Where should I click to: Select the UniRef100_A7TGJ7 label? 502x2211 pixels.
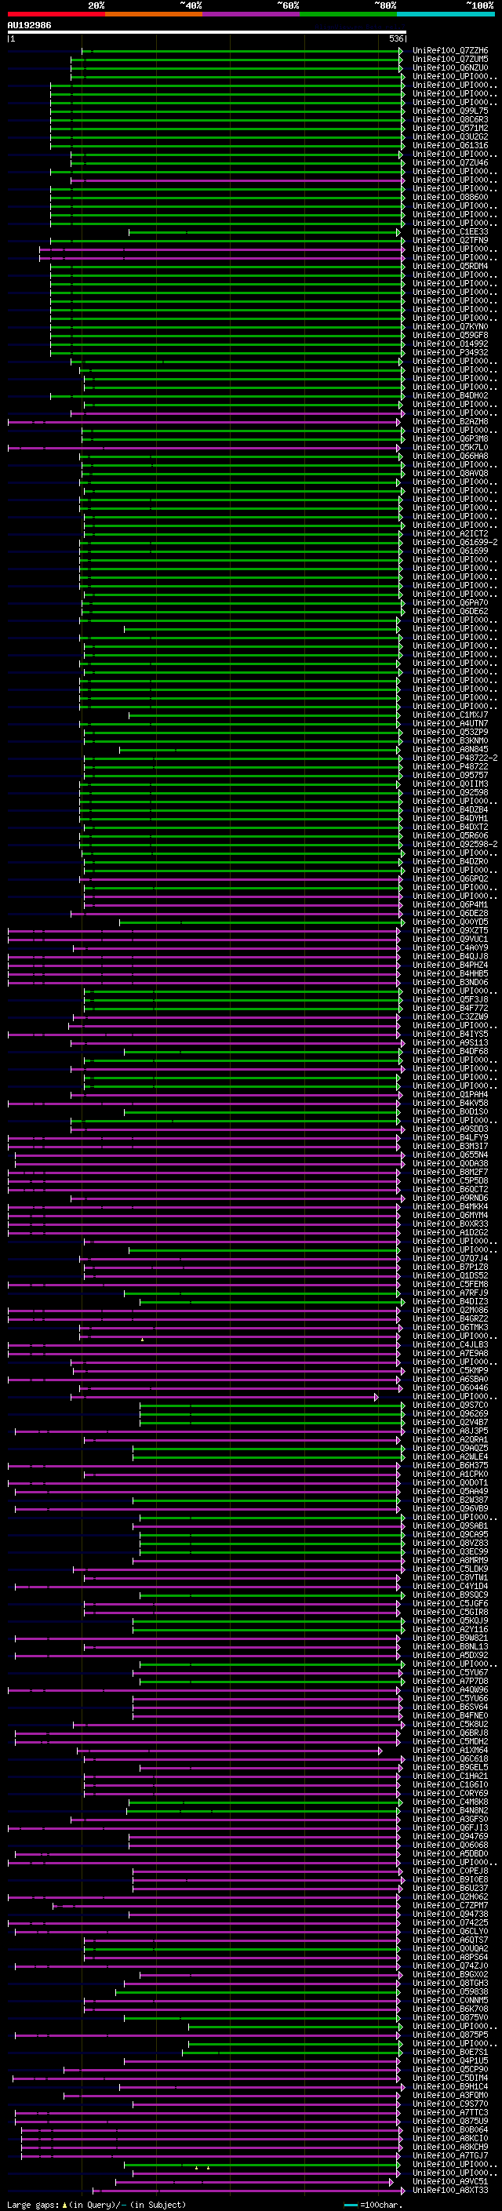[x=450, y=2156]
